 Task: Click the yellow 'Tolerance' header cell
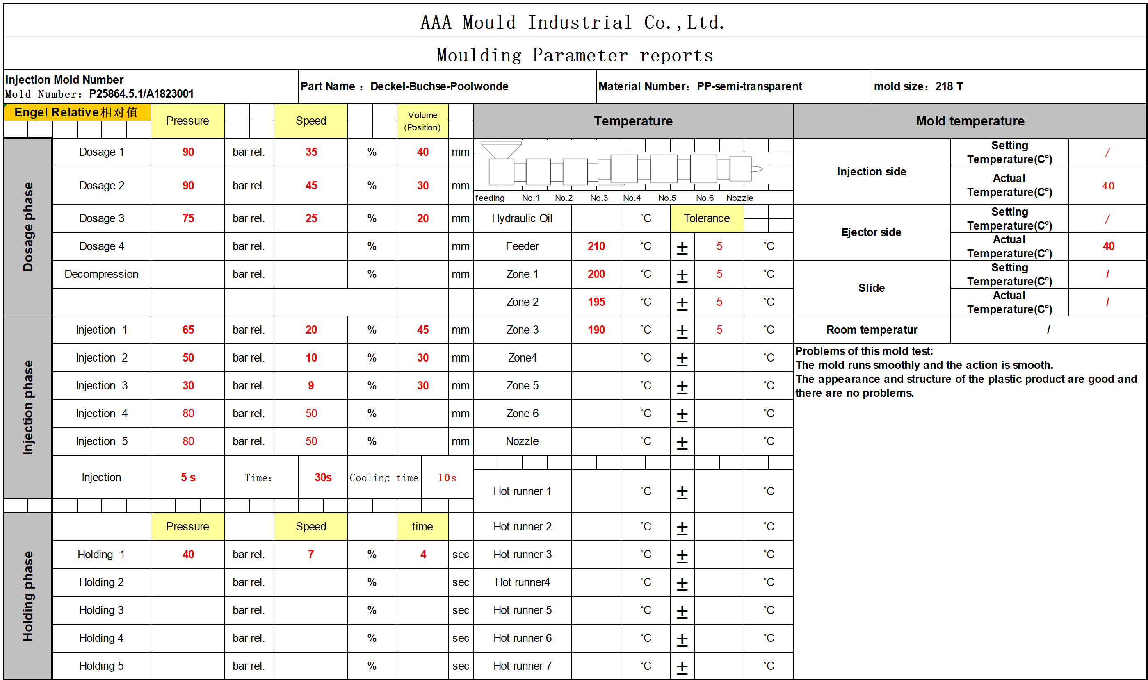707,218
